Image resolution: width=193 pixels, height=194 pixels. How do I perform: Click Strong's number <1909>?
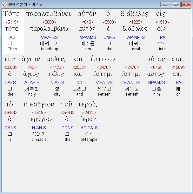pyautogui.click(x=178, y=67)
